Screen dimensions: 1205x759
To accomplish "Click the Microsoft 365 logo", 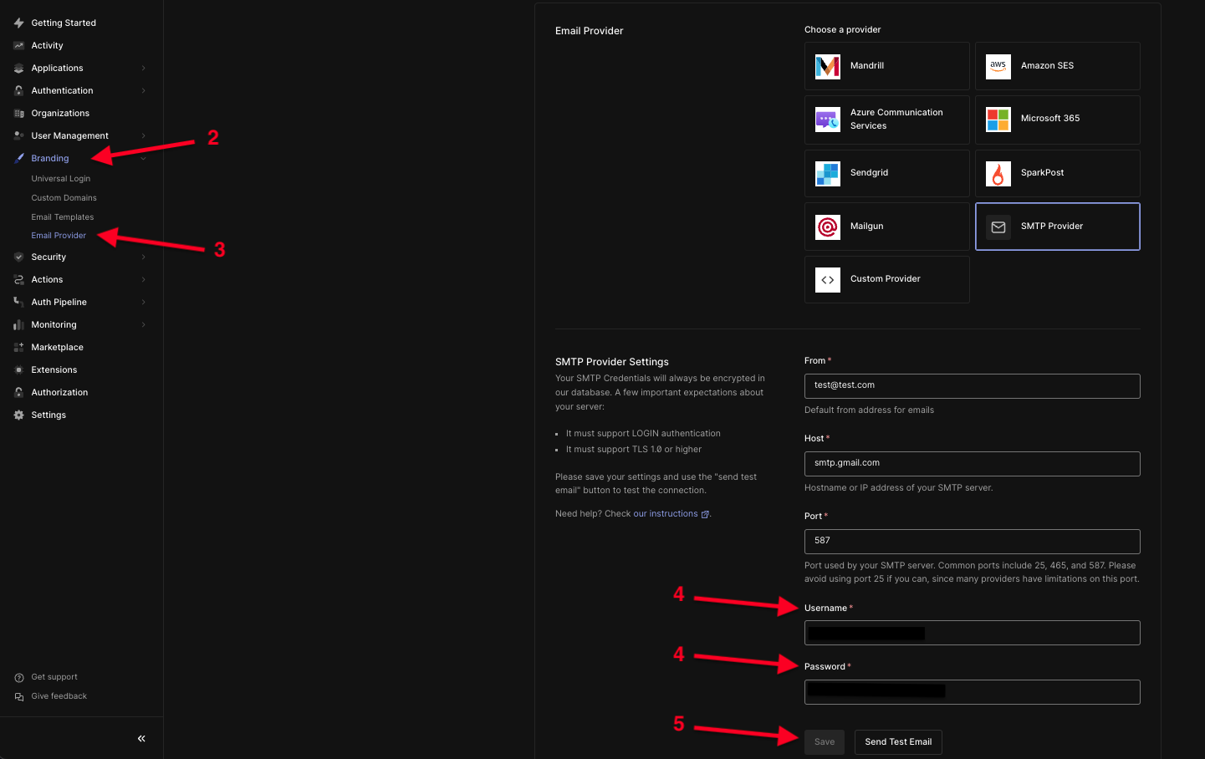I will pos(998,120).
